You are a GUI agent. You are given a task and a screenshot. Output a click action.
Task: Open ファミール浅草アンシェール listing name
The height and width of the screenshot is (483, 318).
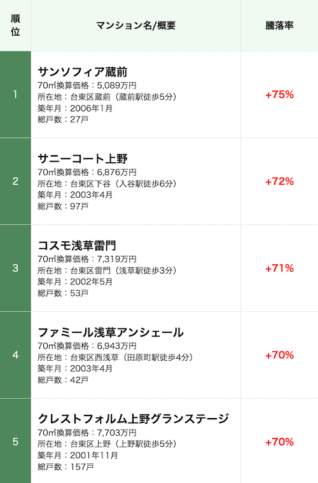[x=111, y=332]
